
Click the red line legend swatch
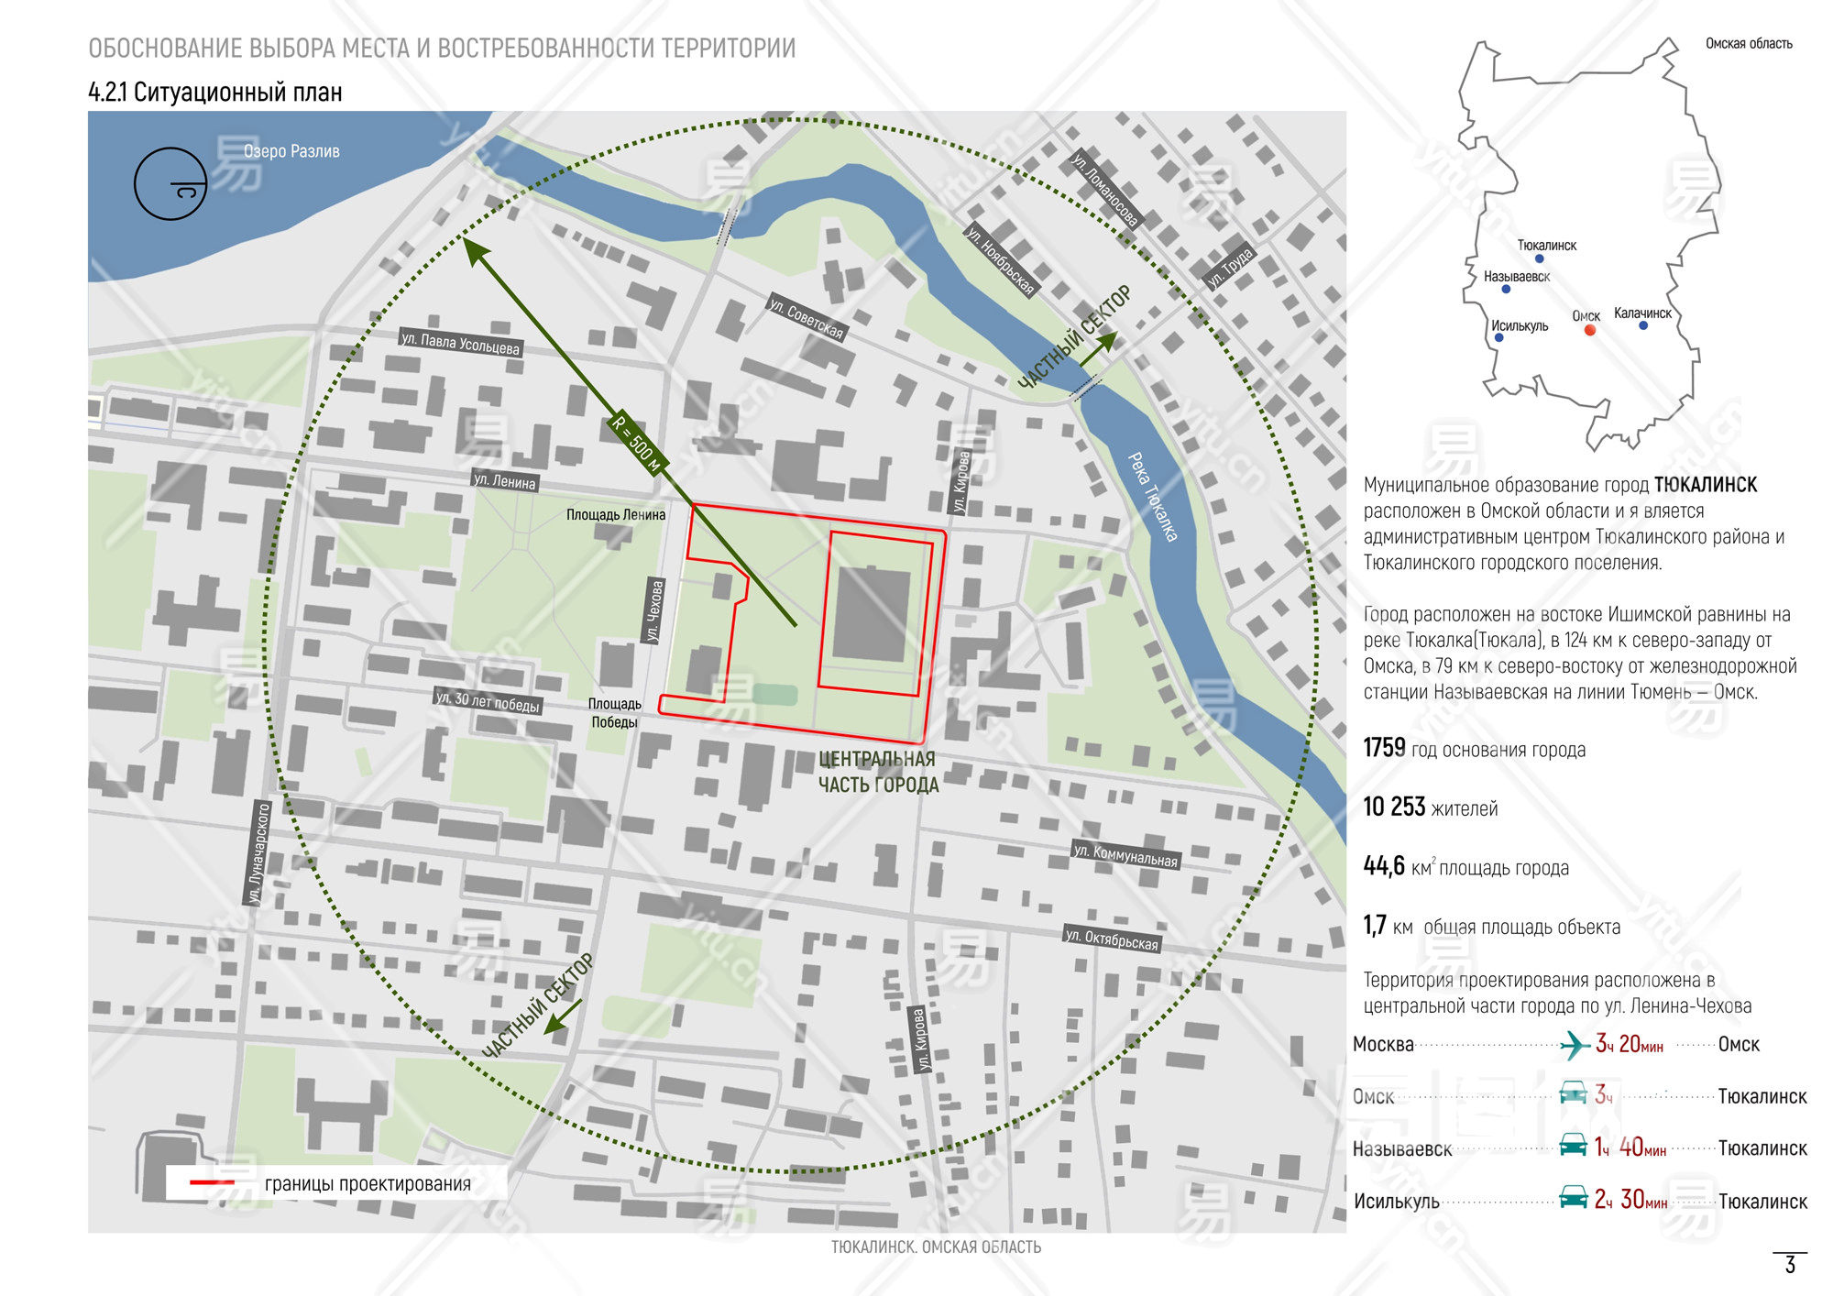212,1183
